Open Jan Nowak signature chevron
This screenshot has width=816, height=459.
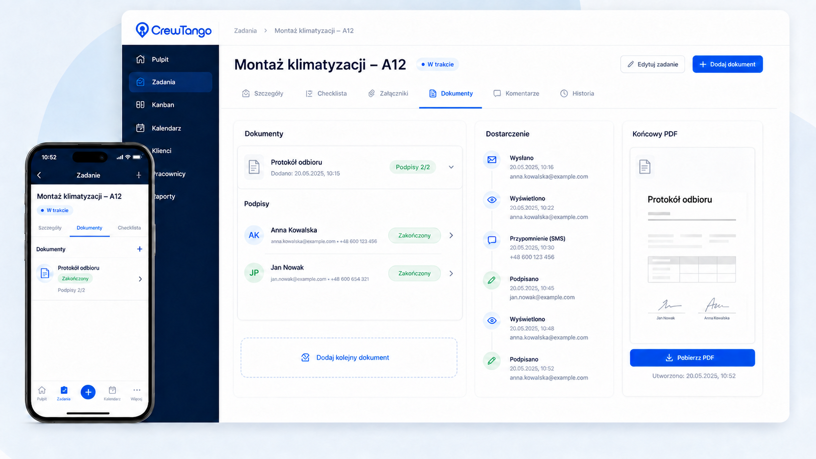point(451,274)
